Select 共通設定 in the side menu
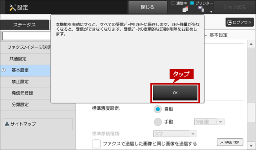Image resolution: width=256 pixels, height=150 pixels. 26,59
